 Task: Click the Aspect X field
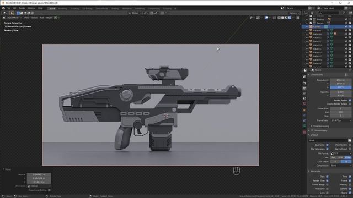point(340,92)
